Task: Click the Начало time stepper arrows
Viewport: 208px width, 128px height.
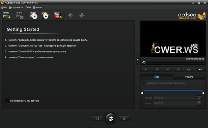Action: tap(199, 98)
